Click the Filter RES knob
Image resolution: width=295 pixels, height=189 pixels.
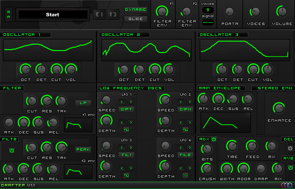tap(47, 101)
